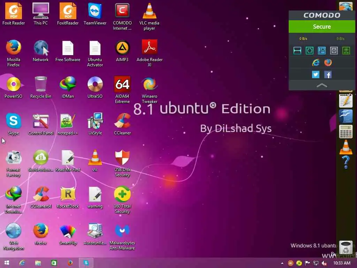Switch to Skype taskbar button
The width and height of the screenshot is (357, 268).
[x=86, y=263]
